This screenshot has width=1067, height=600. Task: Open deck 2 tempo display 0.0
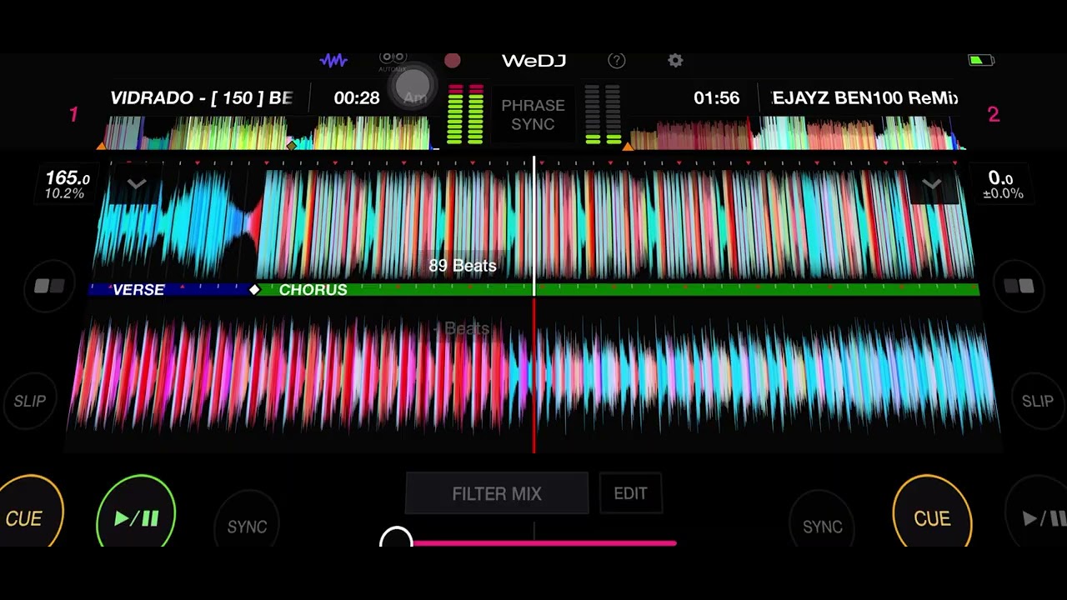1001,185
